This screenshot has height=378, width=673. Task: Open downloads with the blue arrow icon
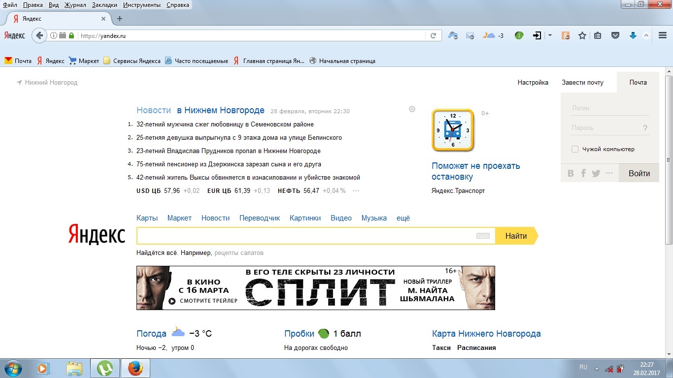pos(633,35)
